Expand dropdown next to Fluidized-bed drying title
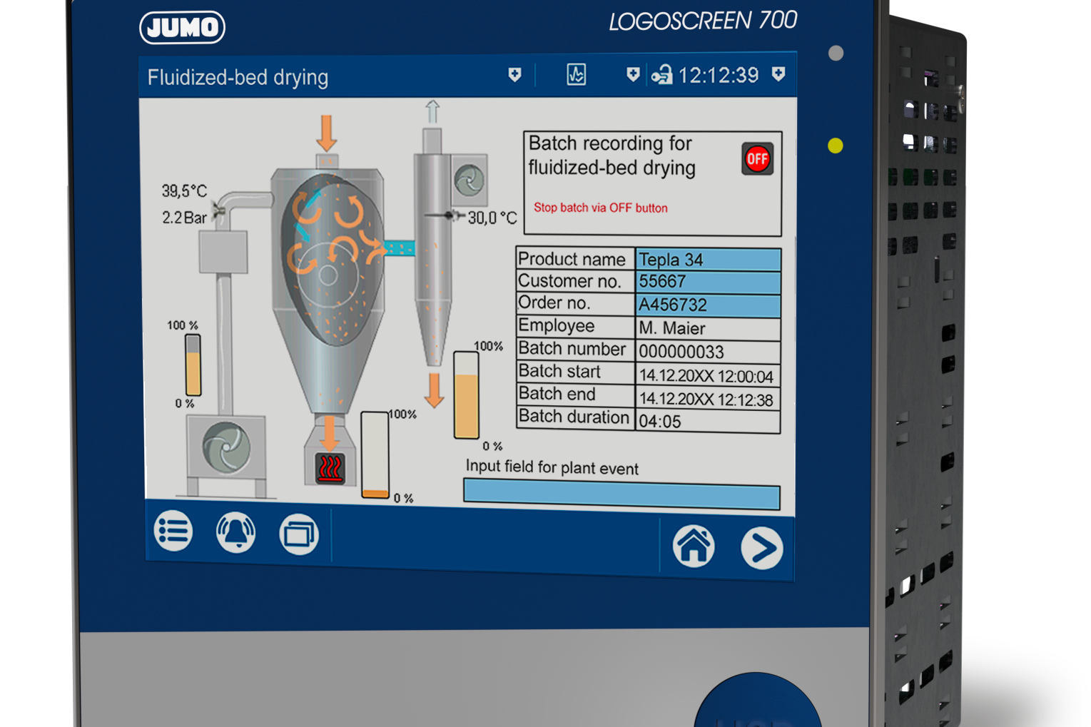 (514, 75)
